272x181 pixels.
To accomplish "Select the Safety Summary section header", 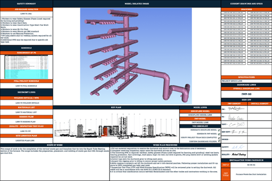I will [26, 4].
